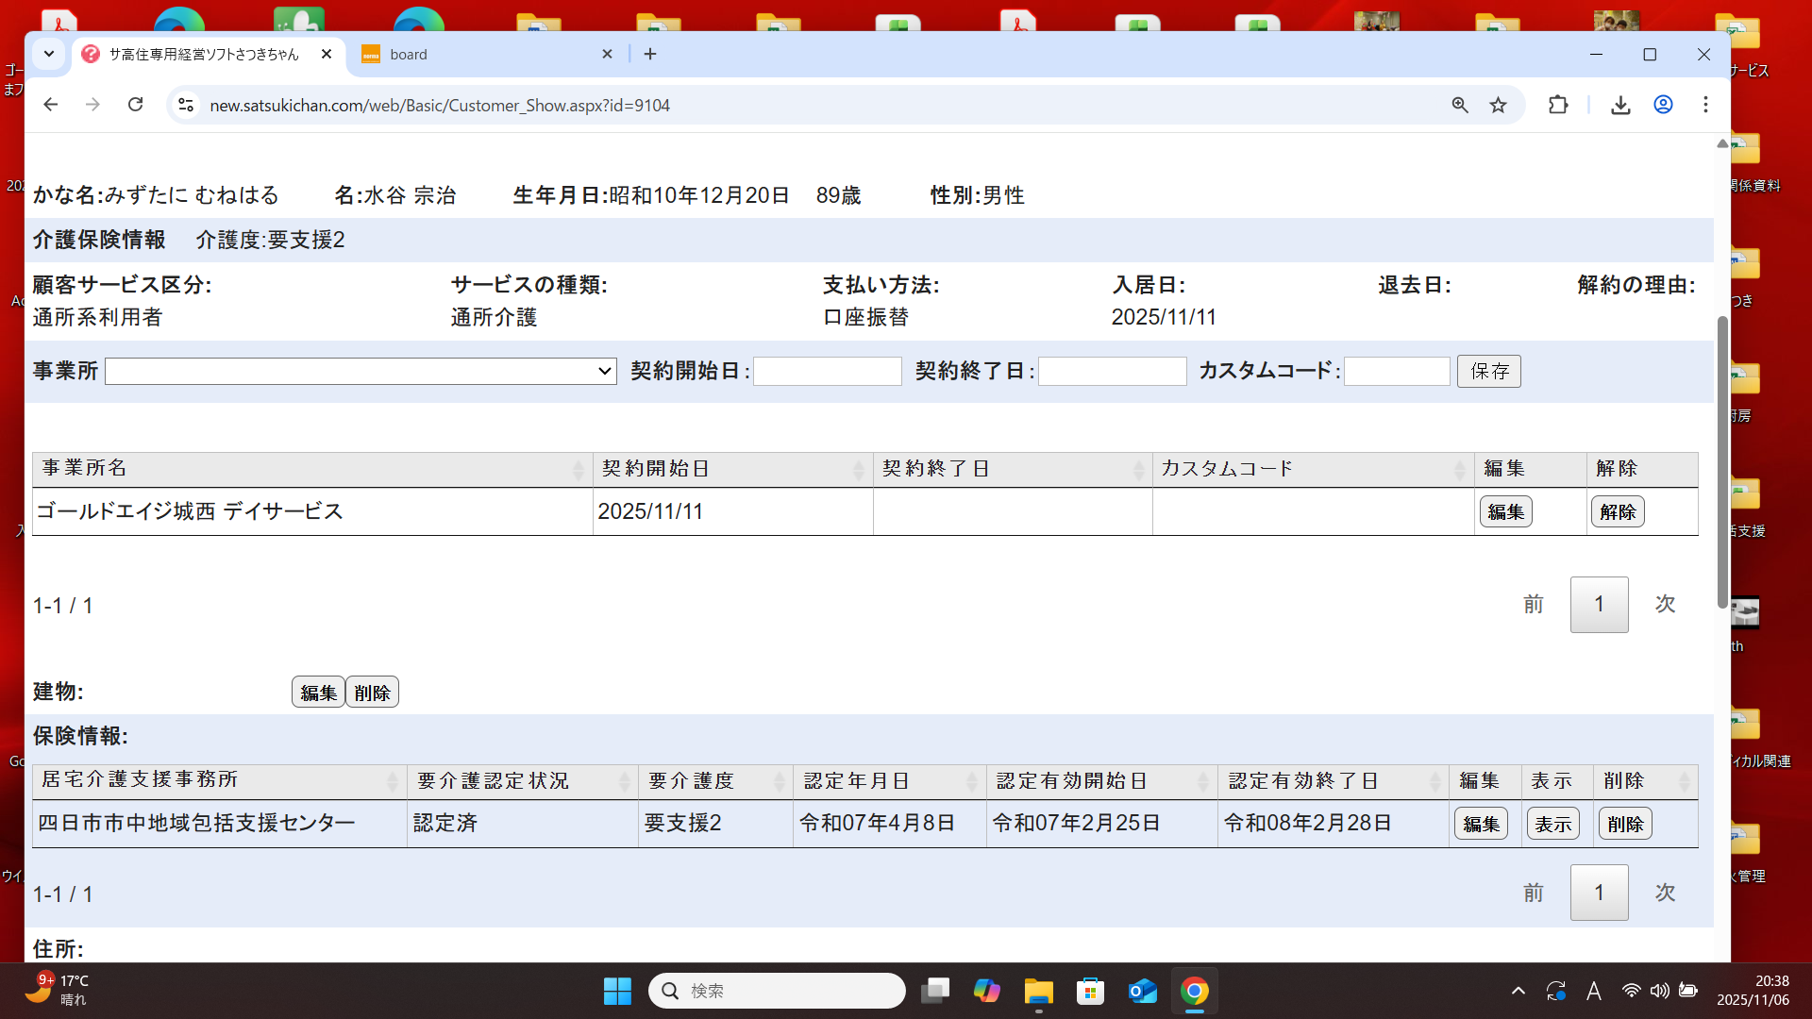Click the zoom magnifier icon in address bar
The height and width of the screenshot is (1019, 1812).
pyautogui.click(x=1460, y=105)
